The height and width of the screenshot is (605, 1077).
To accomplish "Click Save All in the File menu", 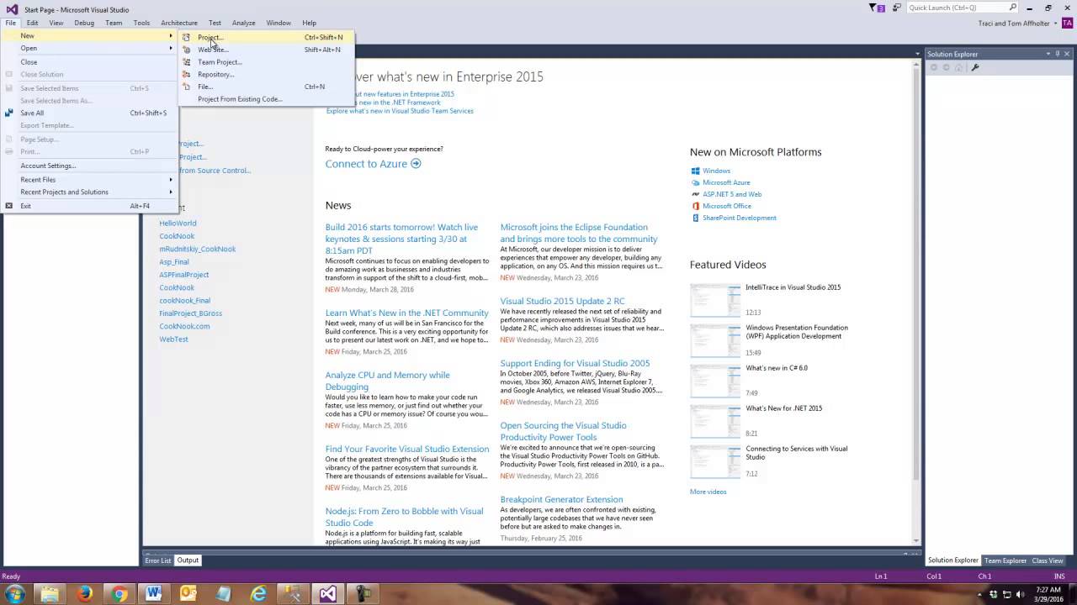I will (x=89, y=113).
